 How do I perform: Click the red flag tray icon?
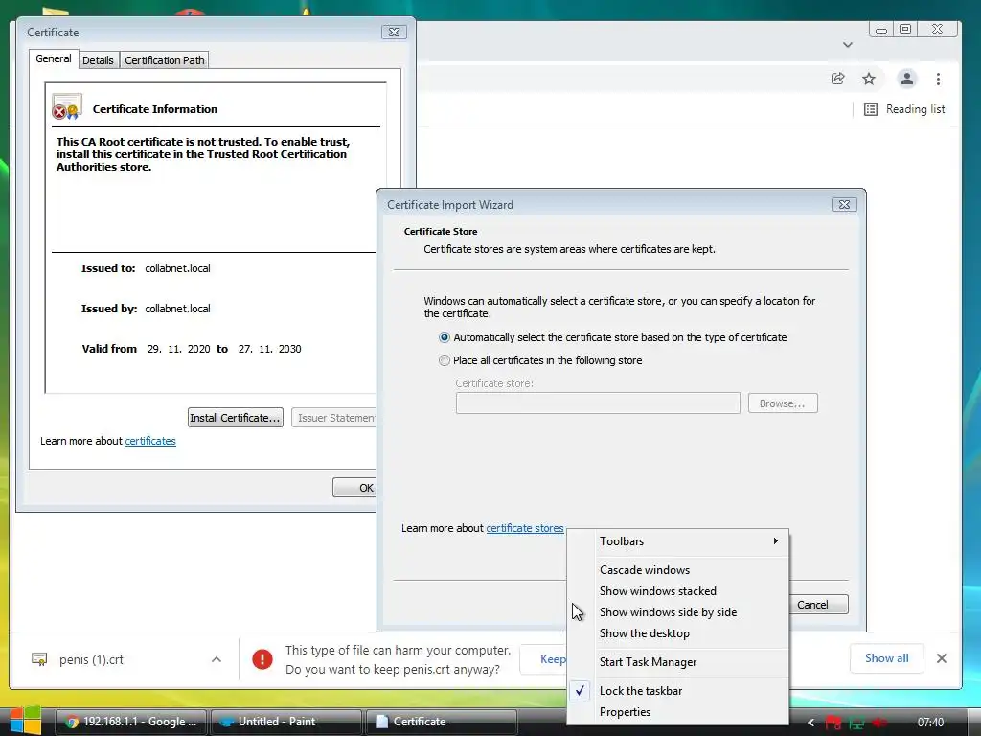(833, 723)
